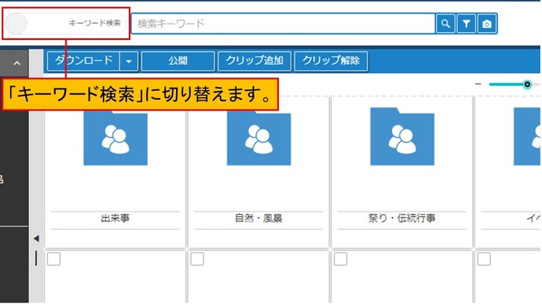Open the ダウンロード dropdown arrow
This screenshot has height=304, width=542.
tap(129, 61)
